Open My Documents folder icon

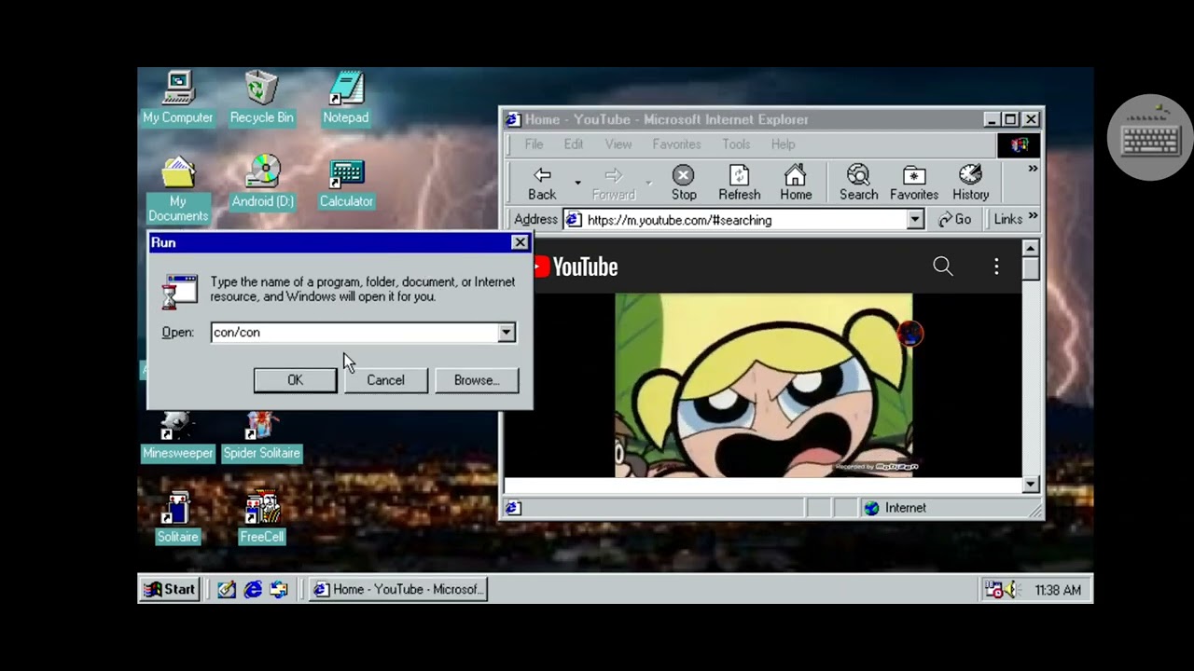(x=177, y=190)
